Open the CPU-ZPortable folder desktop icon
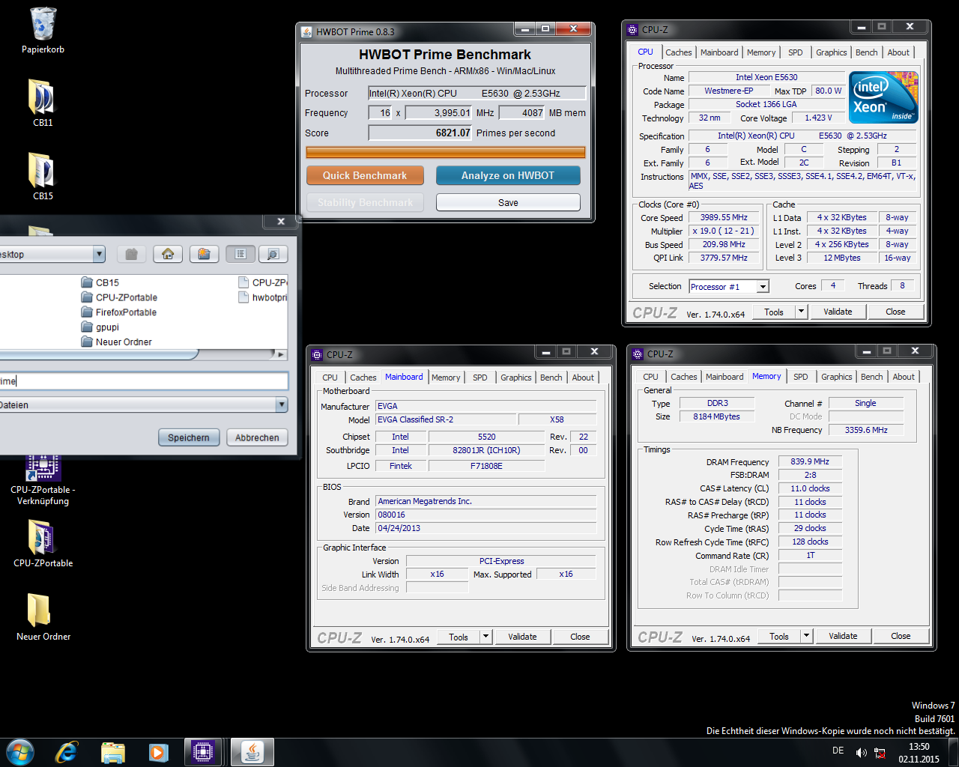 [43, 543]
